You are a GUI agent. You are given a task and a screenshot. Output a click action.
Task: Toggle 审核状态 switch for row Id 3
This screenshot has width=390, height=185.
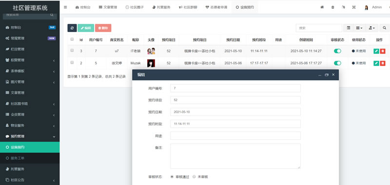[x=337, y=51]
